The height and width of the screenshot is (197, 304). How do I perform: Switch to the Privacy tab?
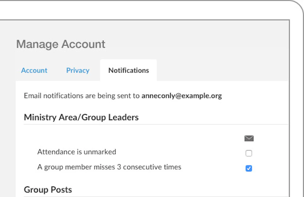[78, 70]
